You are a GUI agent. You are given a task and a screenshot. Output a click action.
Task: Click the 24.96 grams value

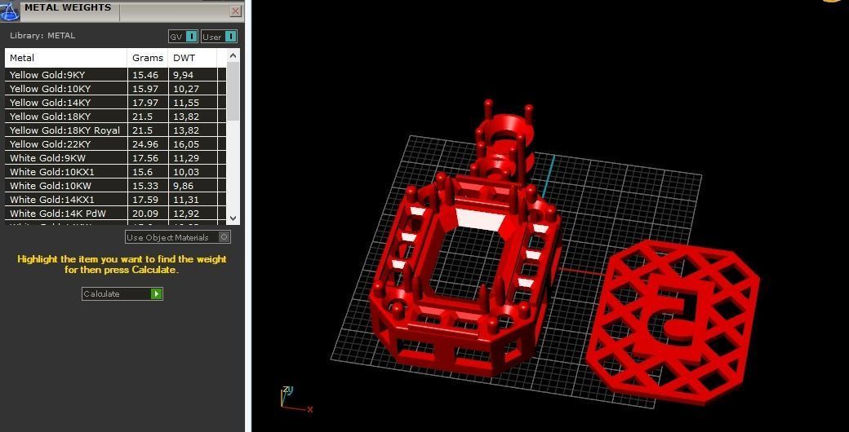[145, 144]
